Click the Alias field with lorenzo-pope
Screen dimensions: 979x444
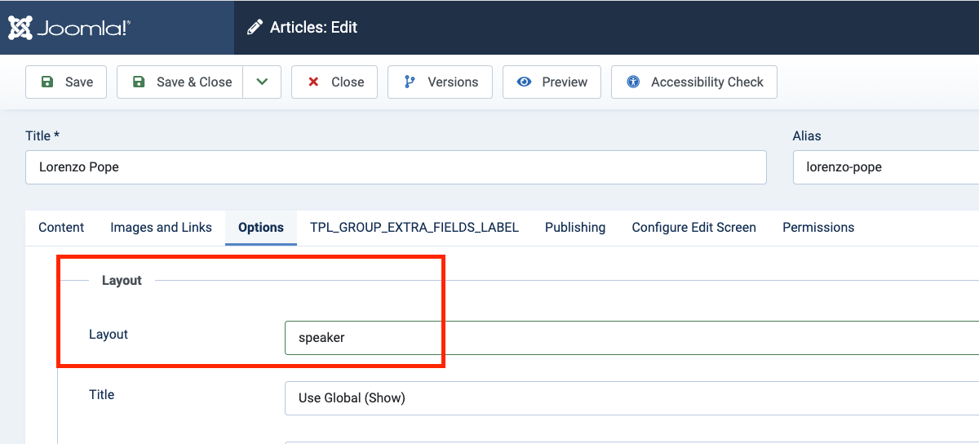tap(885, 167)
